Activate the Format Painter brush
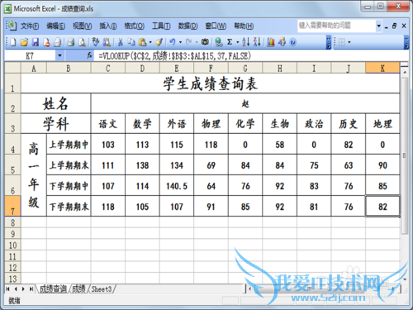This screenshot has height=310, width=413. point(159,42)
